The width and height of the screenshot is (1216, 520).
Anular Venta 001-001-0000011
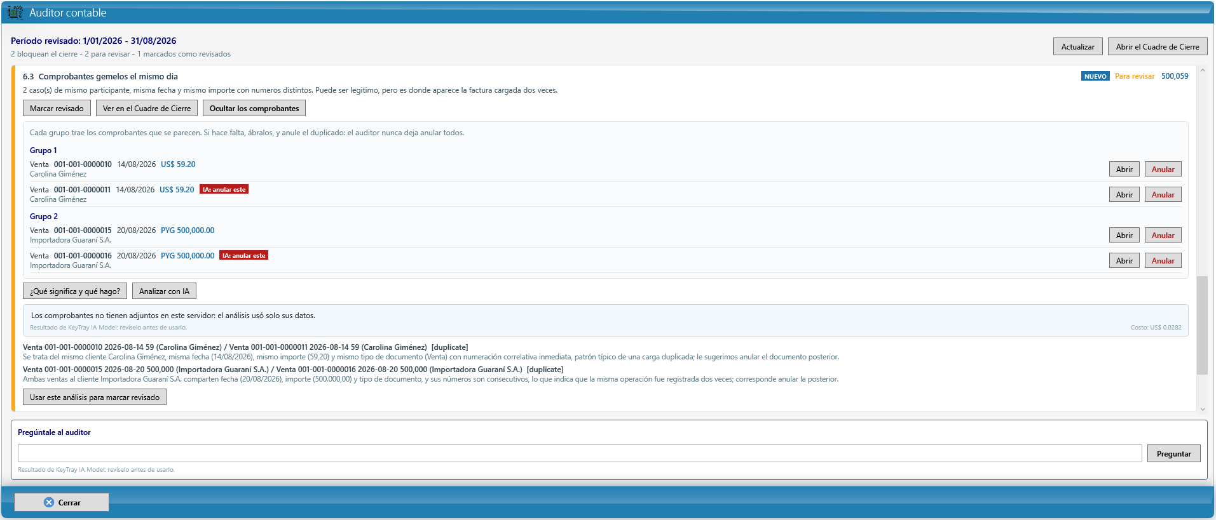tap(1163, 194)
